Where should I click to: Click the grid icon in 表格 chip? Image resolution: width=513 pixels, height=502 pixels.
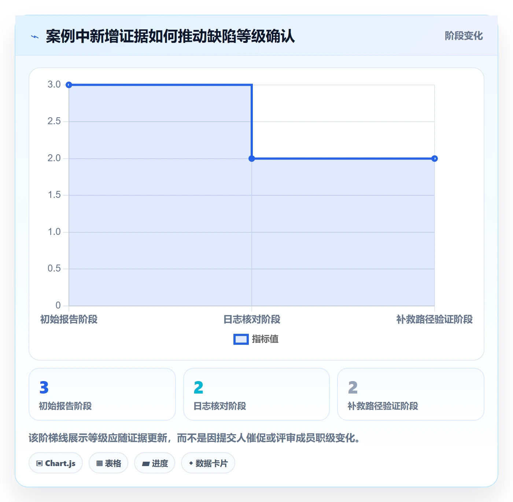[99, 464]
